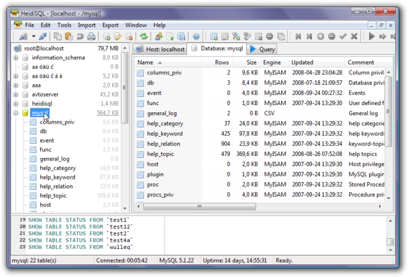This screenshot has width=408, height=277.
Task: Open the Import menu
Action: [x=87, y=25]
